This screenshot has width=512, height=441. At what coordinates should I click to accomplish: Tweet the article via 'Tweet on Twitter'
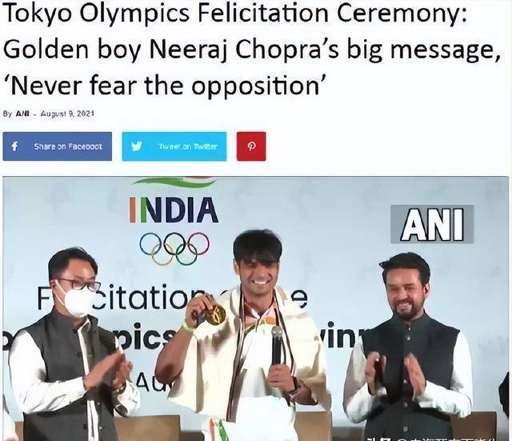pos(174,146)
